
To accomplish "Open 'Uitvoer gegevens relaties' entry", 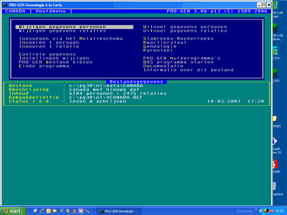I will [x=185, y=31].
